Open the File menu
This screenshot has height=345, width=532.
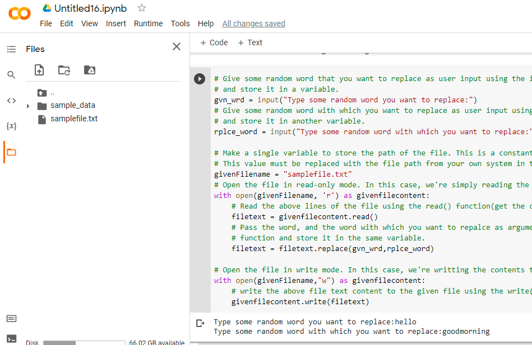46,23
